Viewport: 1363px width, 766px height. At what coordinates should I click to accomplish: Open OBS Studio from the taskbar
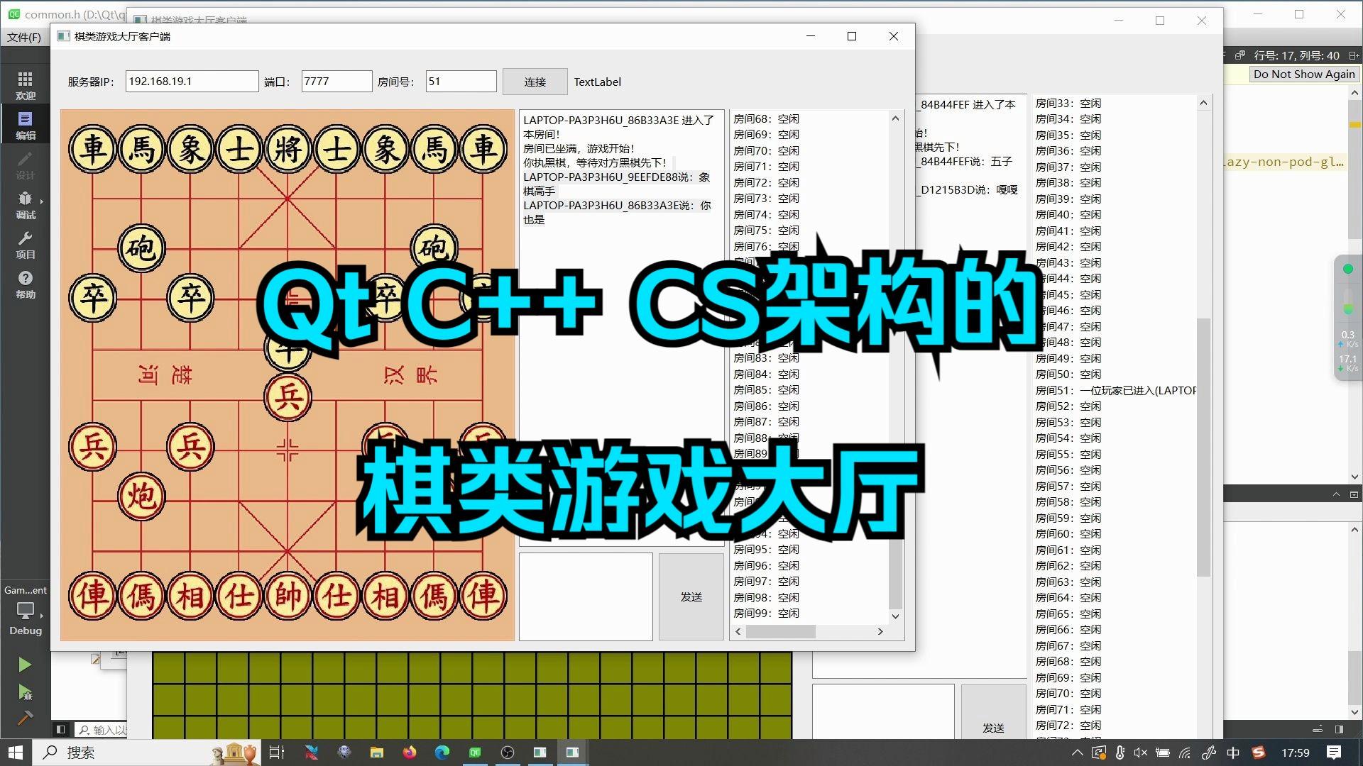click(508, 753)
